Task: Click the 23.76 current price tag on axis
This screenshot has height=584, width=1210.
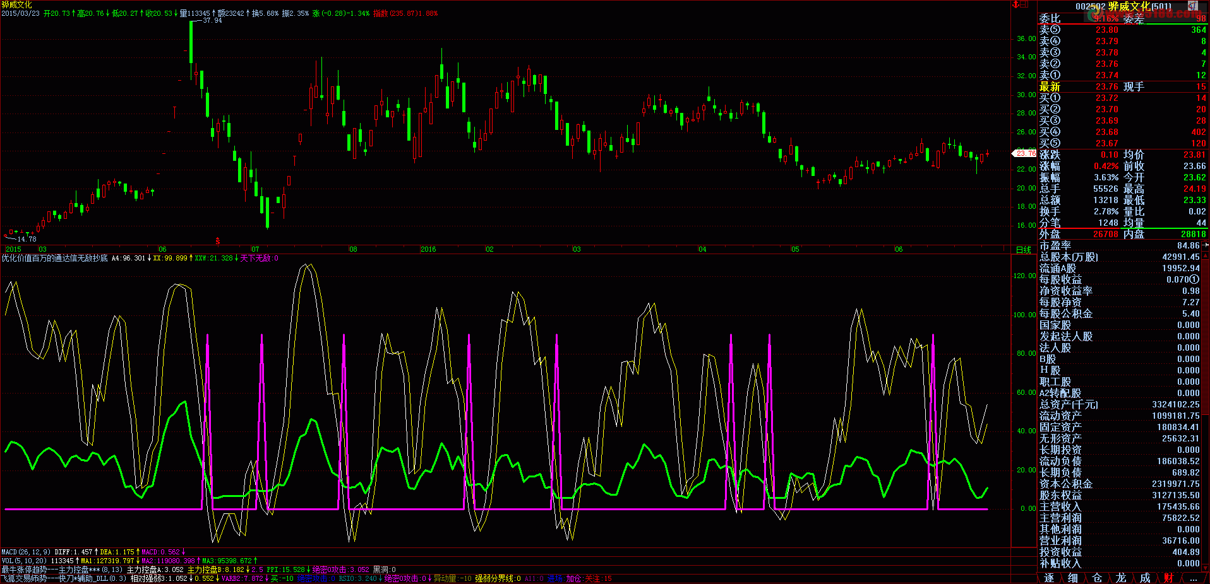Action: [x=1024, y=153]
